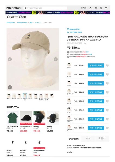Click the item search input field
The width and height of the screenshot is (115, 162).
pyautogui.click(x=46, y=8)
